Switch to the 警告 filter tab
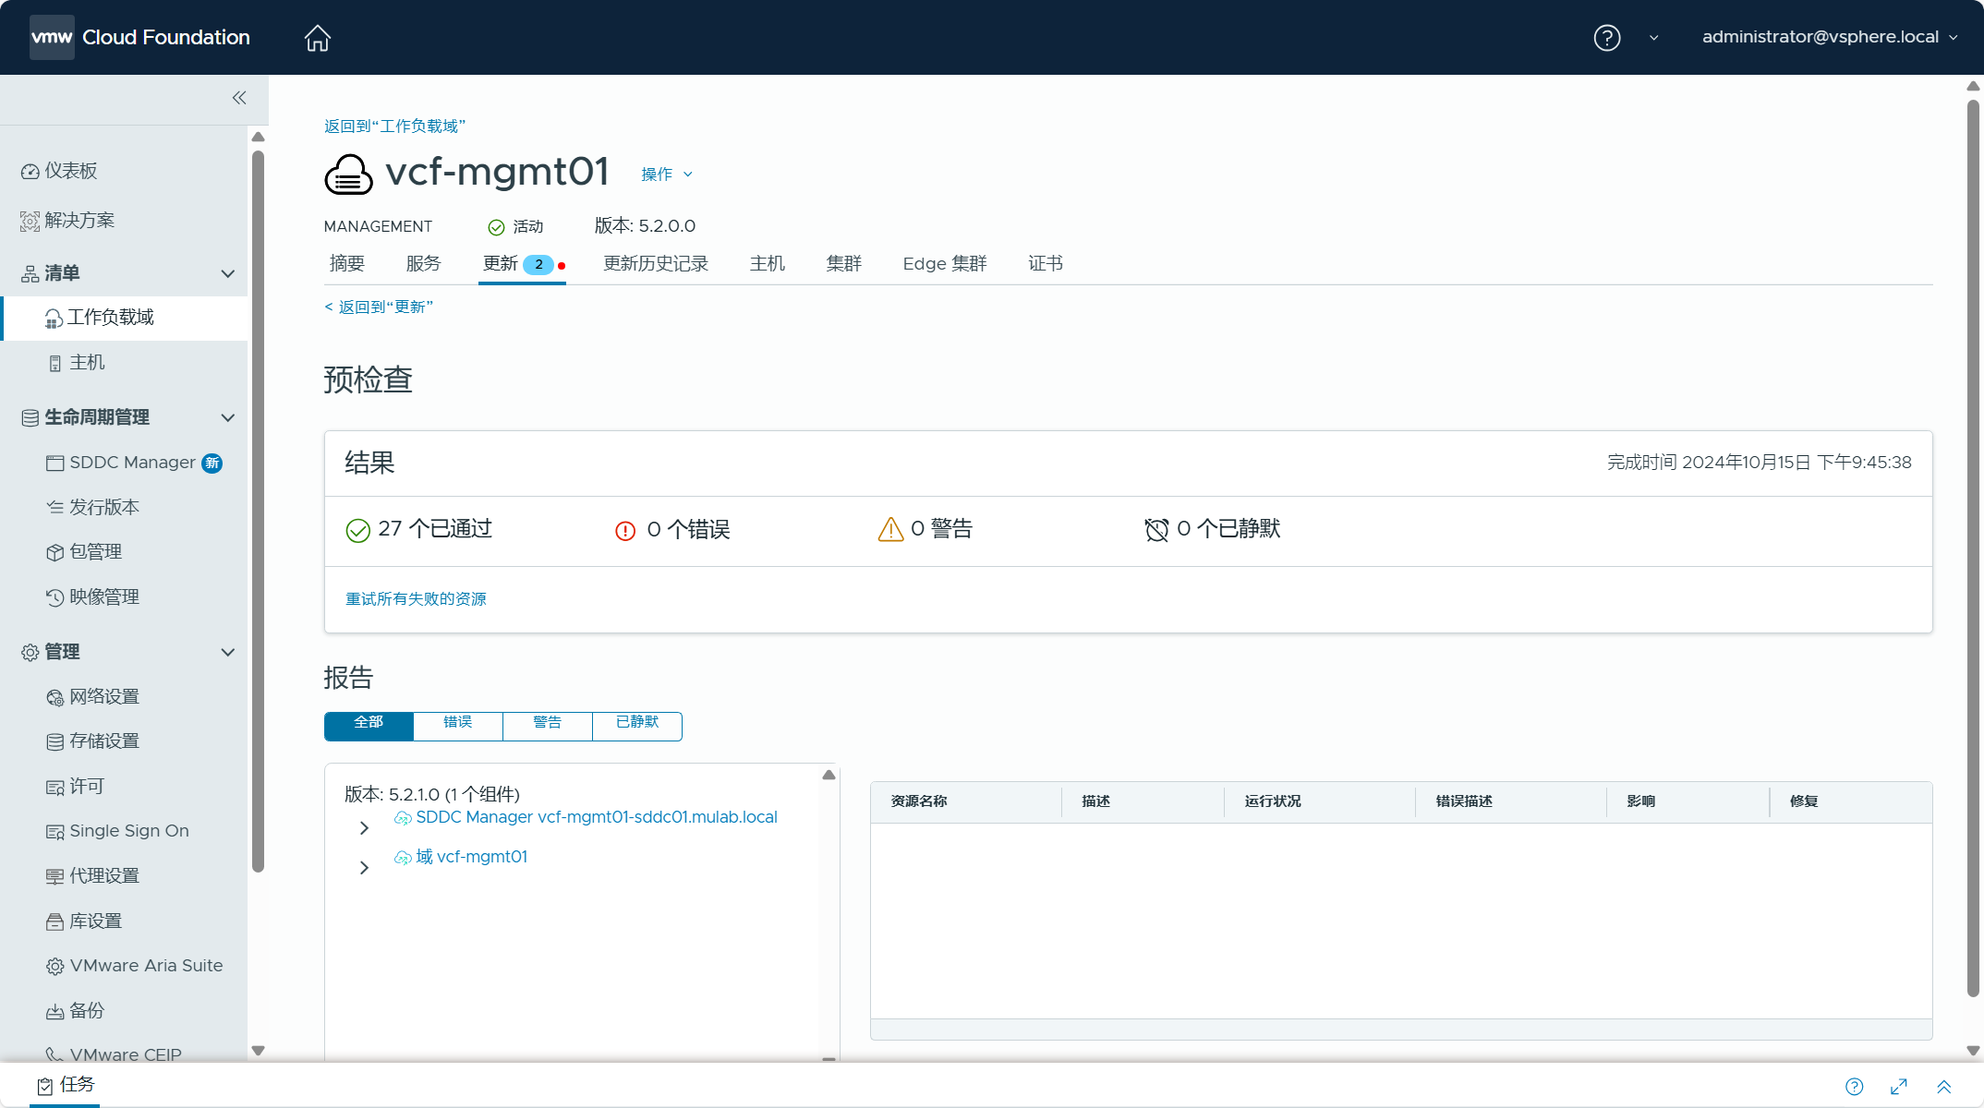 point(547,722)
